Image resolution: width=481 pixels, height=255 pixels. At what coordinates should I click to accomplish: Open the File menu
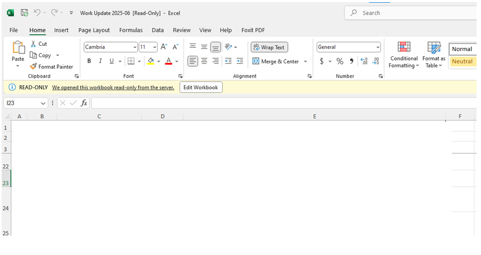click(14, 30)
